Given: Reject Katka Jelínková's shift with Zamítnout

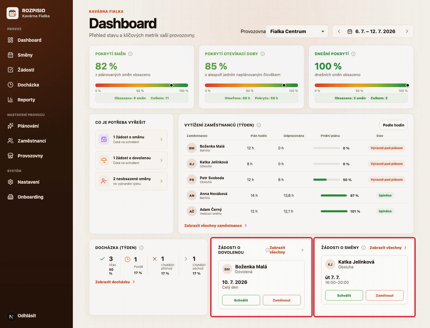Looking at the screenshot, I should click(385, 295).
